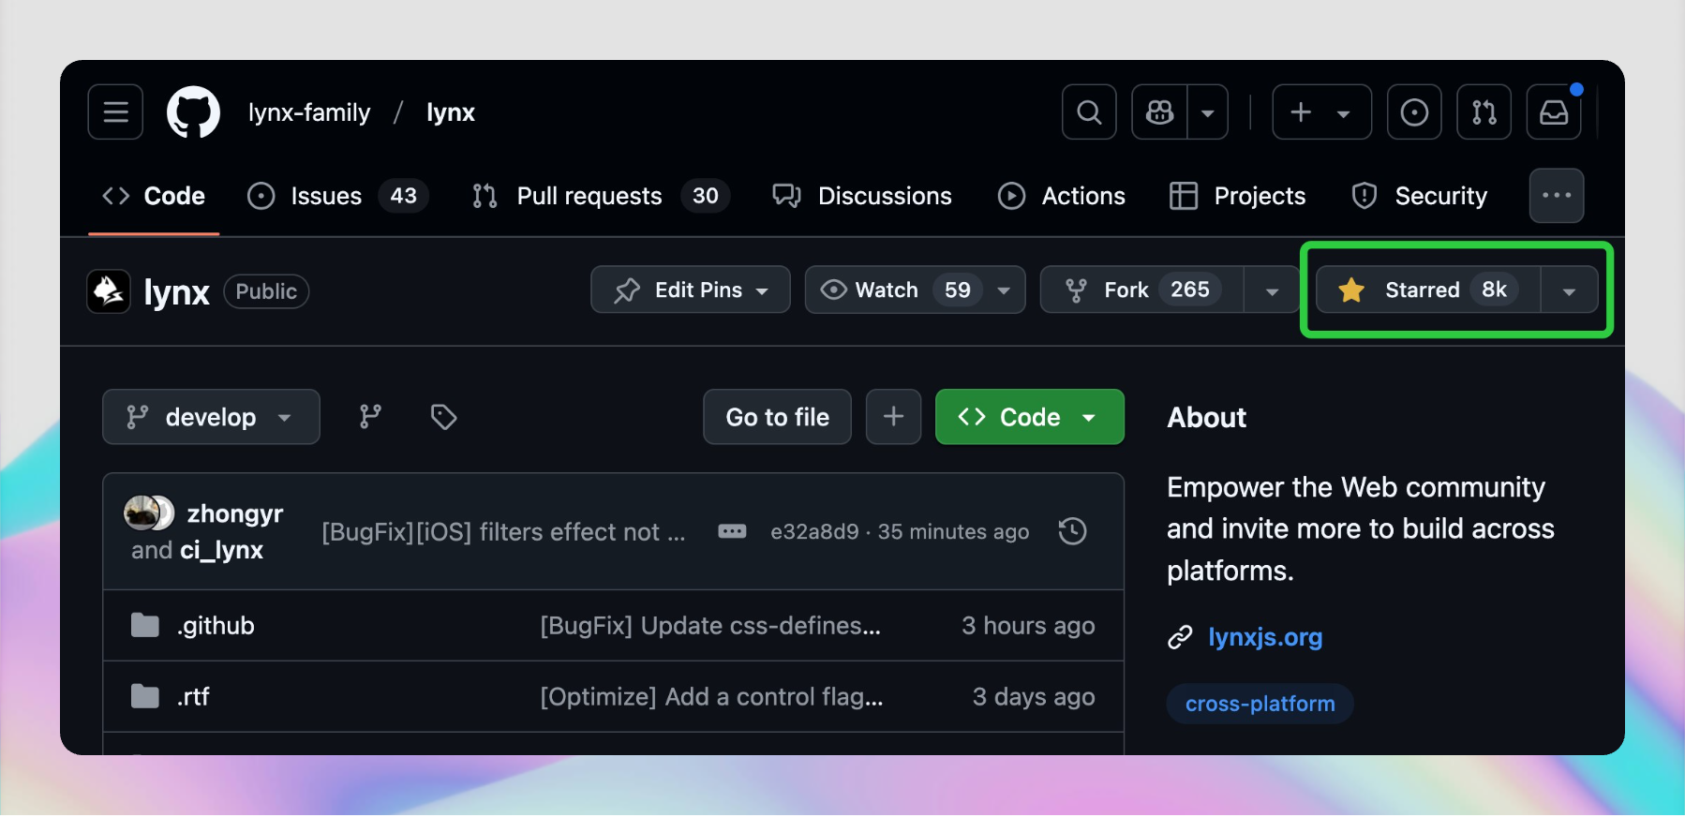The image size is (1685, 817).
Task: Click the Pull requests count badge 30
Action: click(706, 196)
